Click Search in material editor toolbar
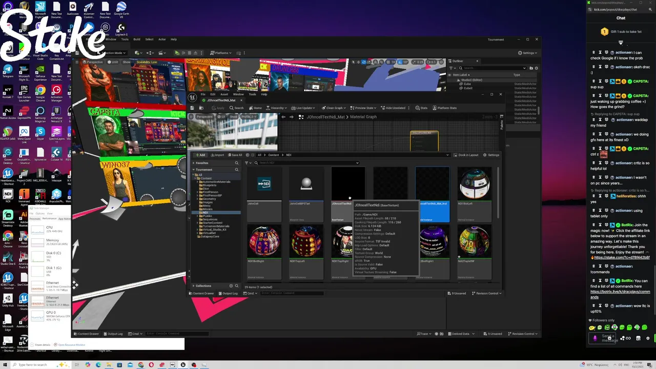 pos(237,108)
